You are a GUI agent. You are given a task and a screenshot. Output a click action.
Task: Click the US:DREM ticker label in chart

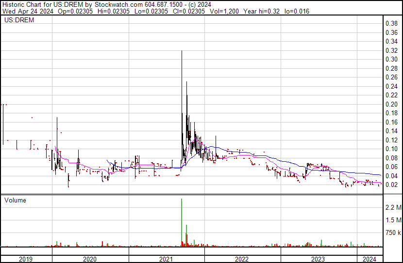[x=16, y=21]
